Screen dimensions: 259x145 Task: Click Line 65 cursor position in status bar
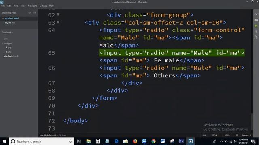pos(48,135)
